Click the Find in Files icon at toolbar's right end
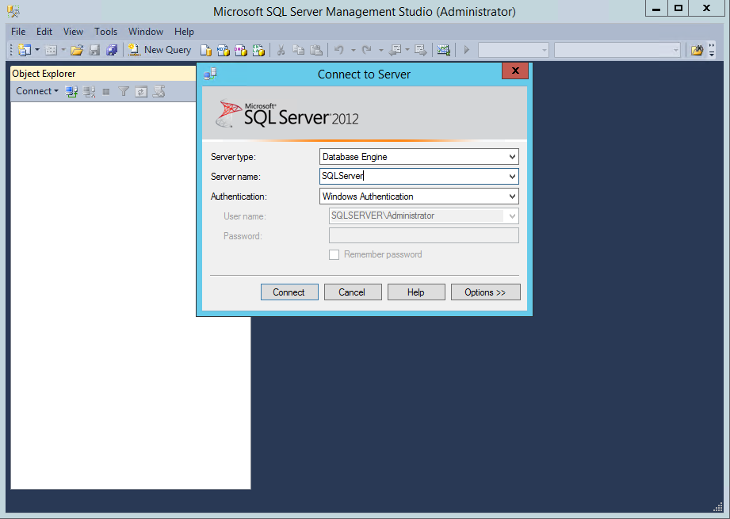 coord(697,50)
